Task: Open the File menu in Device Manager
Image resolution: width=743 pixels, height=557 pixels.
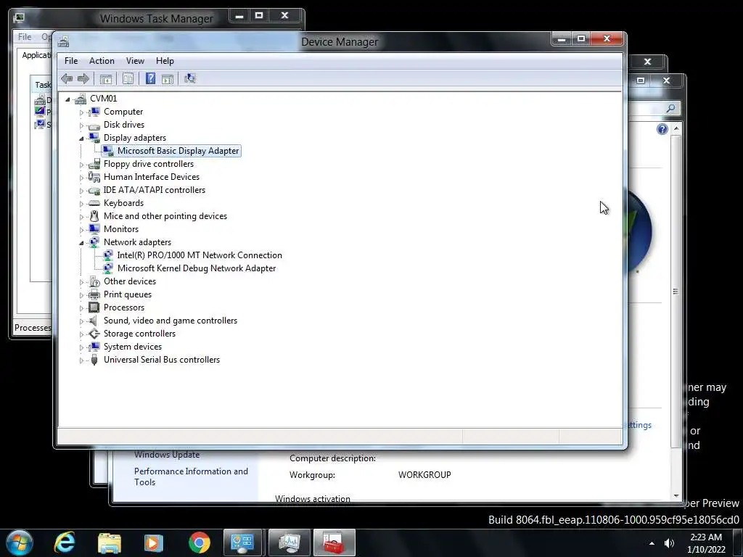Action: tap(71, 61)
